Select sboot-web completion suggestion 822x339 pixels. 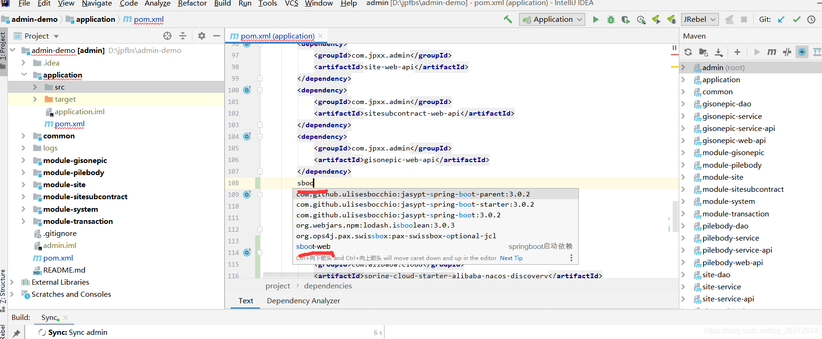click(x=435, y=246)
